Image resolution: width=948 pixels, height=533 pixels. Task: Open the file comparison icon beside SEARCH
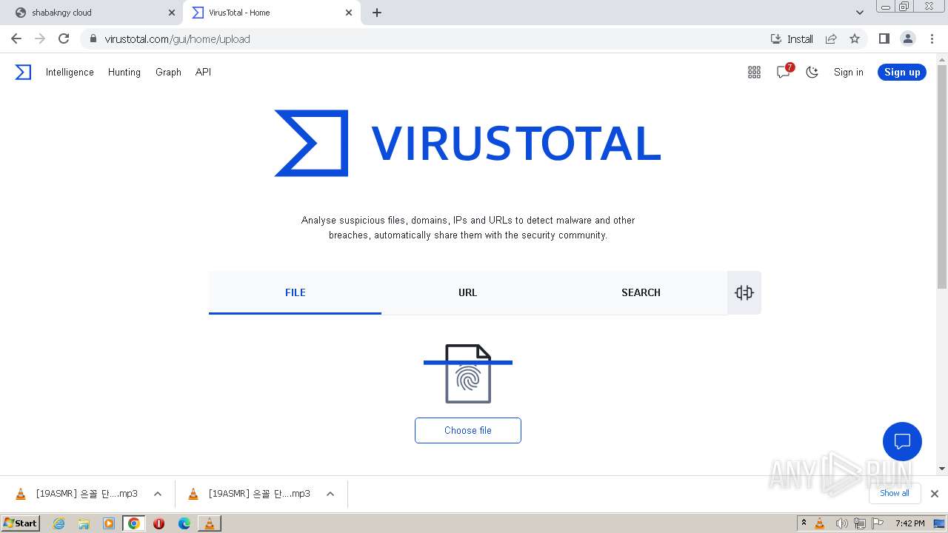pyautogui.click(x=744, y=292)
